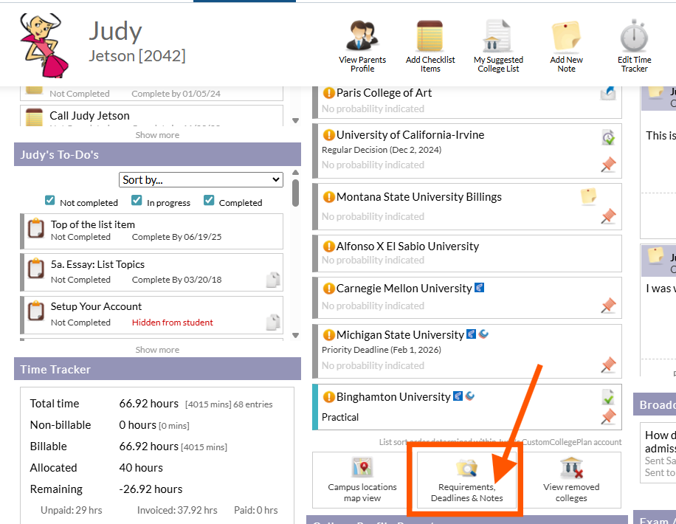
Task: Click warning icon beside Paris College of Art
Action: tap(328, 93)
